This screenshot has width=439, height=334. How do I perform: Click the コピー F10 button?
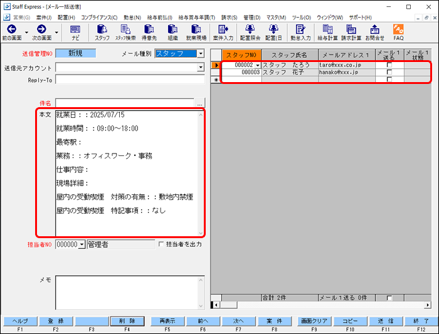point(350,321)
